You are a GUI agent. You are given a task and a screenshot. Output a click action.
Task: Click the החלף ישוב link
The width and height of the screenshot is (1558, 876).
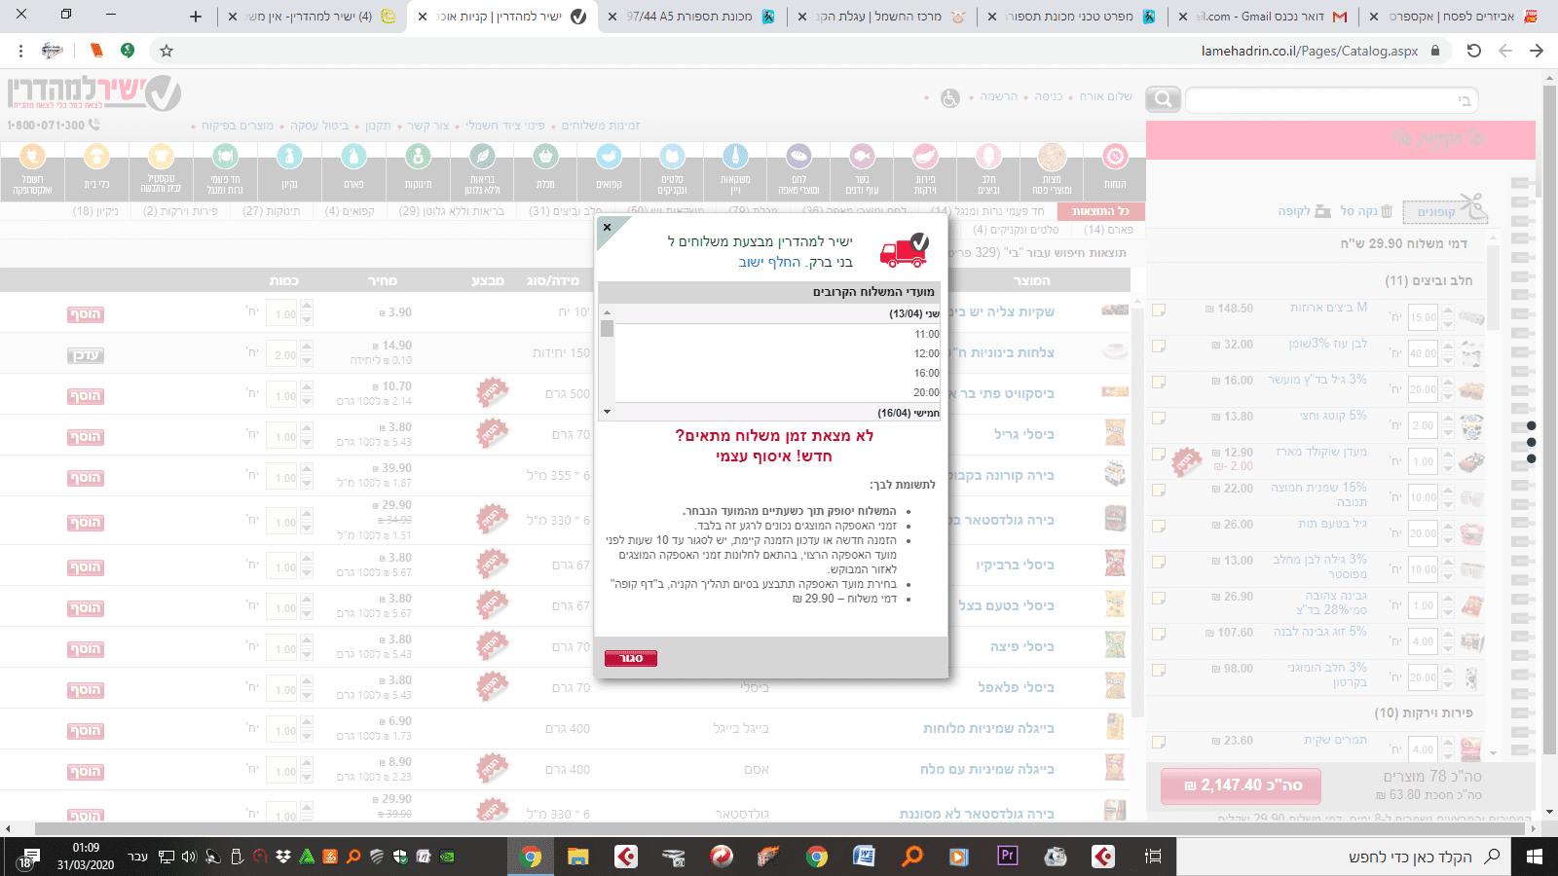click(767, 263)
